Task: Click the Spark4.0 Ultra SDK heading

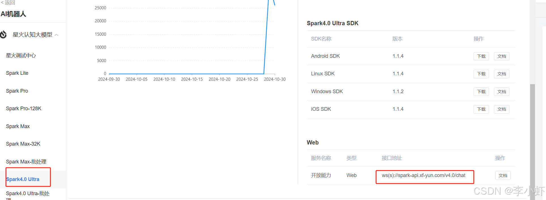Action: coord(332,23)
